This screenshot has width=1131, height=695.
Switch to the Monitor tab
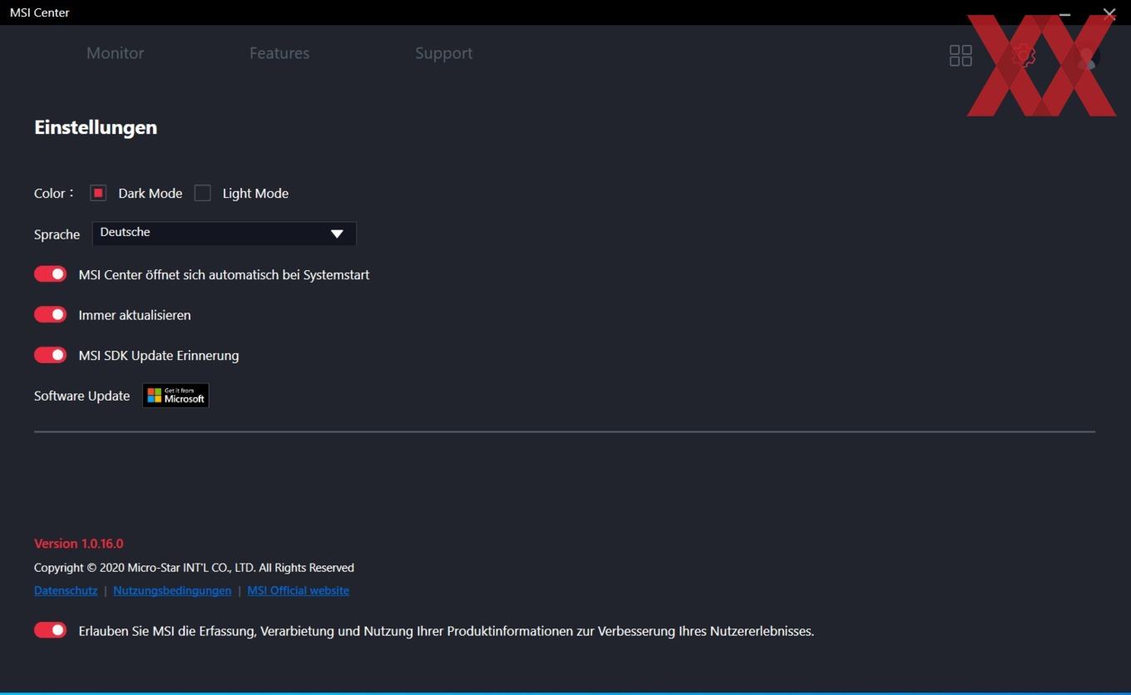(x=115, y=53)
